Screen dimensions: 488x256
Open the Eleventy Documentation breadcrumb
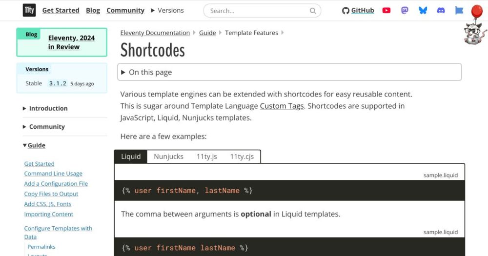click(155, 33)
